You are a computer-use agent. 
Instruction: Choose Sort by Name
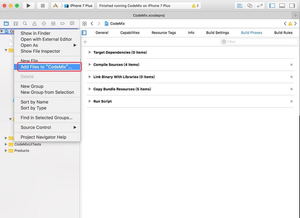coord(47,102)
